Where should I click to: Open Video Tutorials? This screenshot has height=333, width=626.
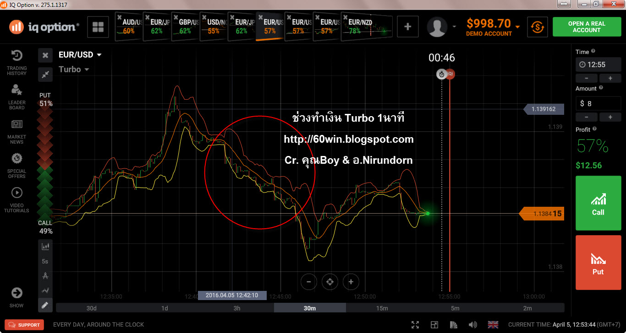point(16,200)
